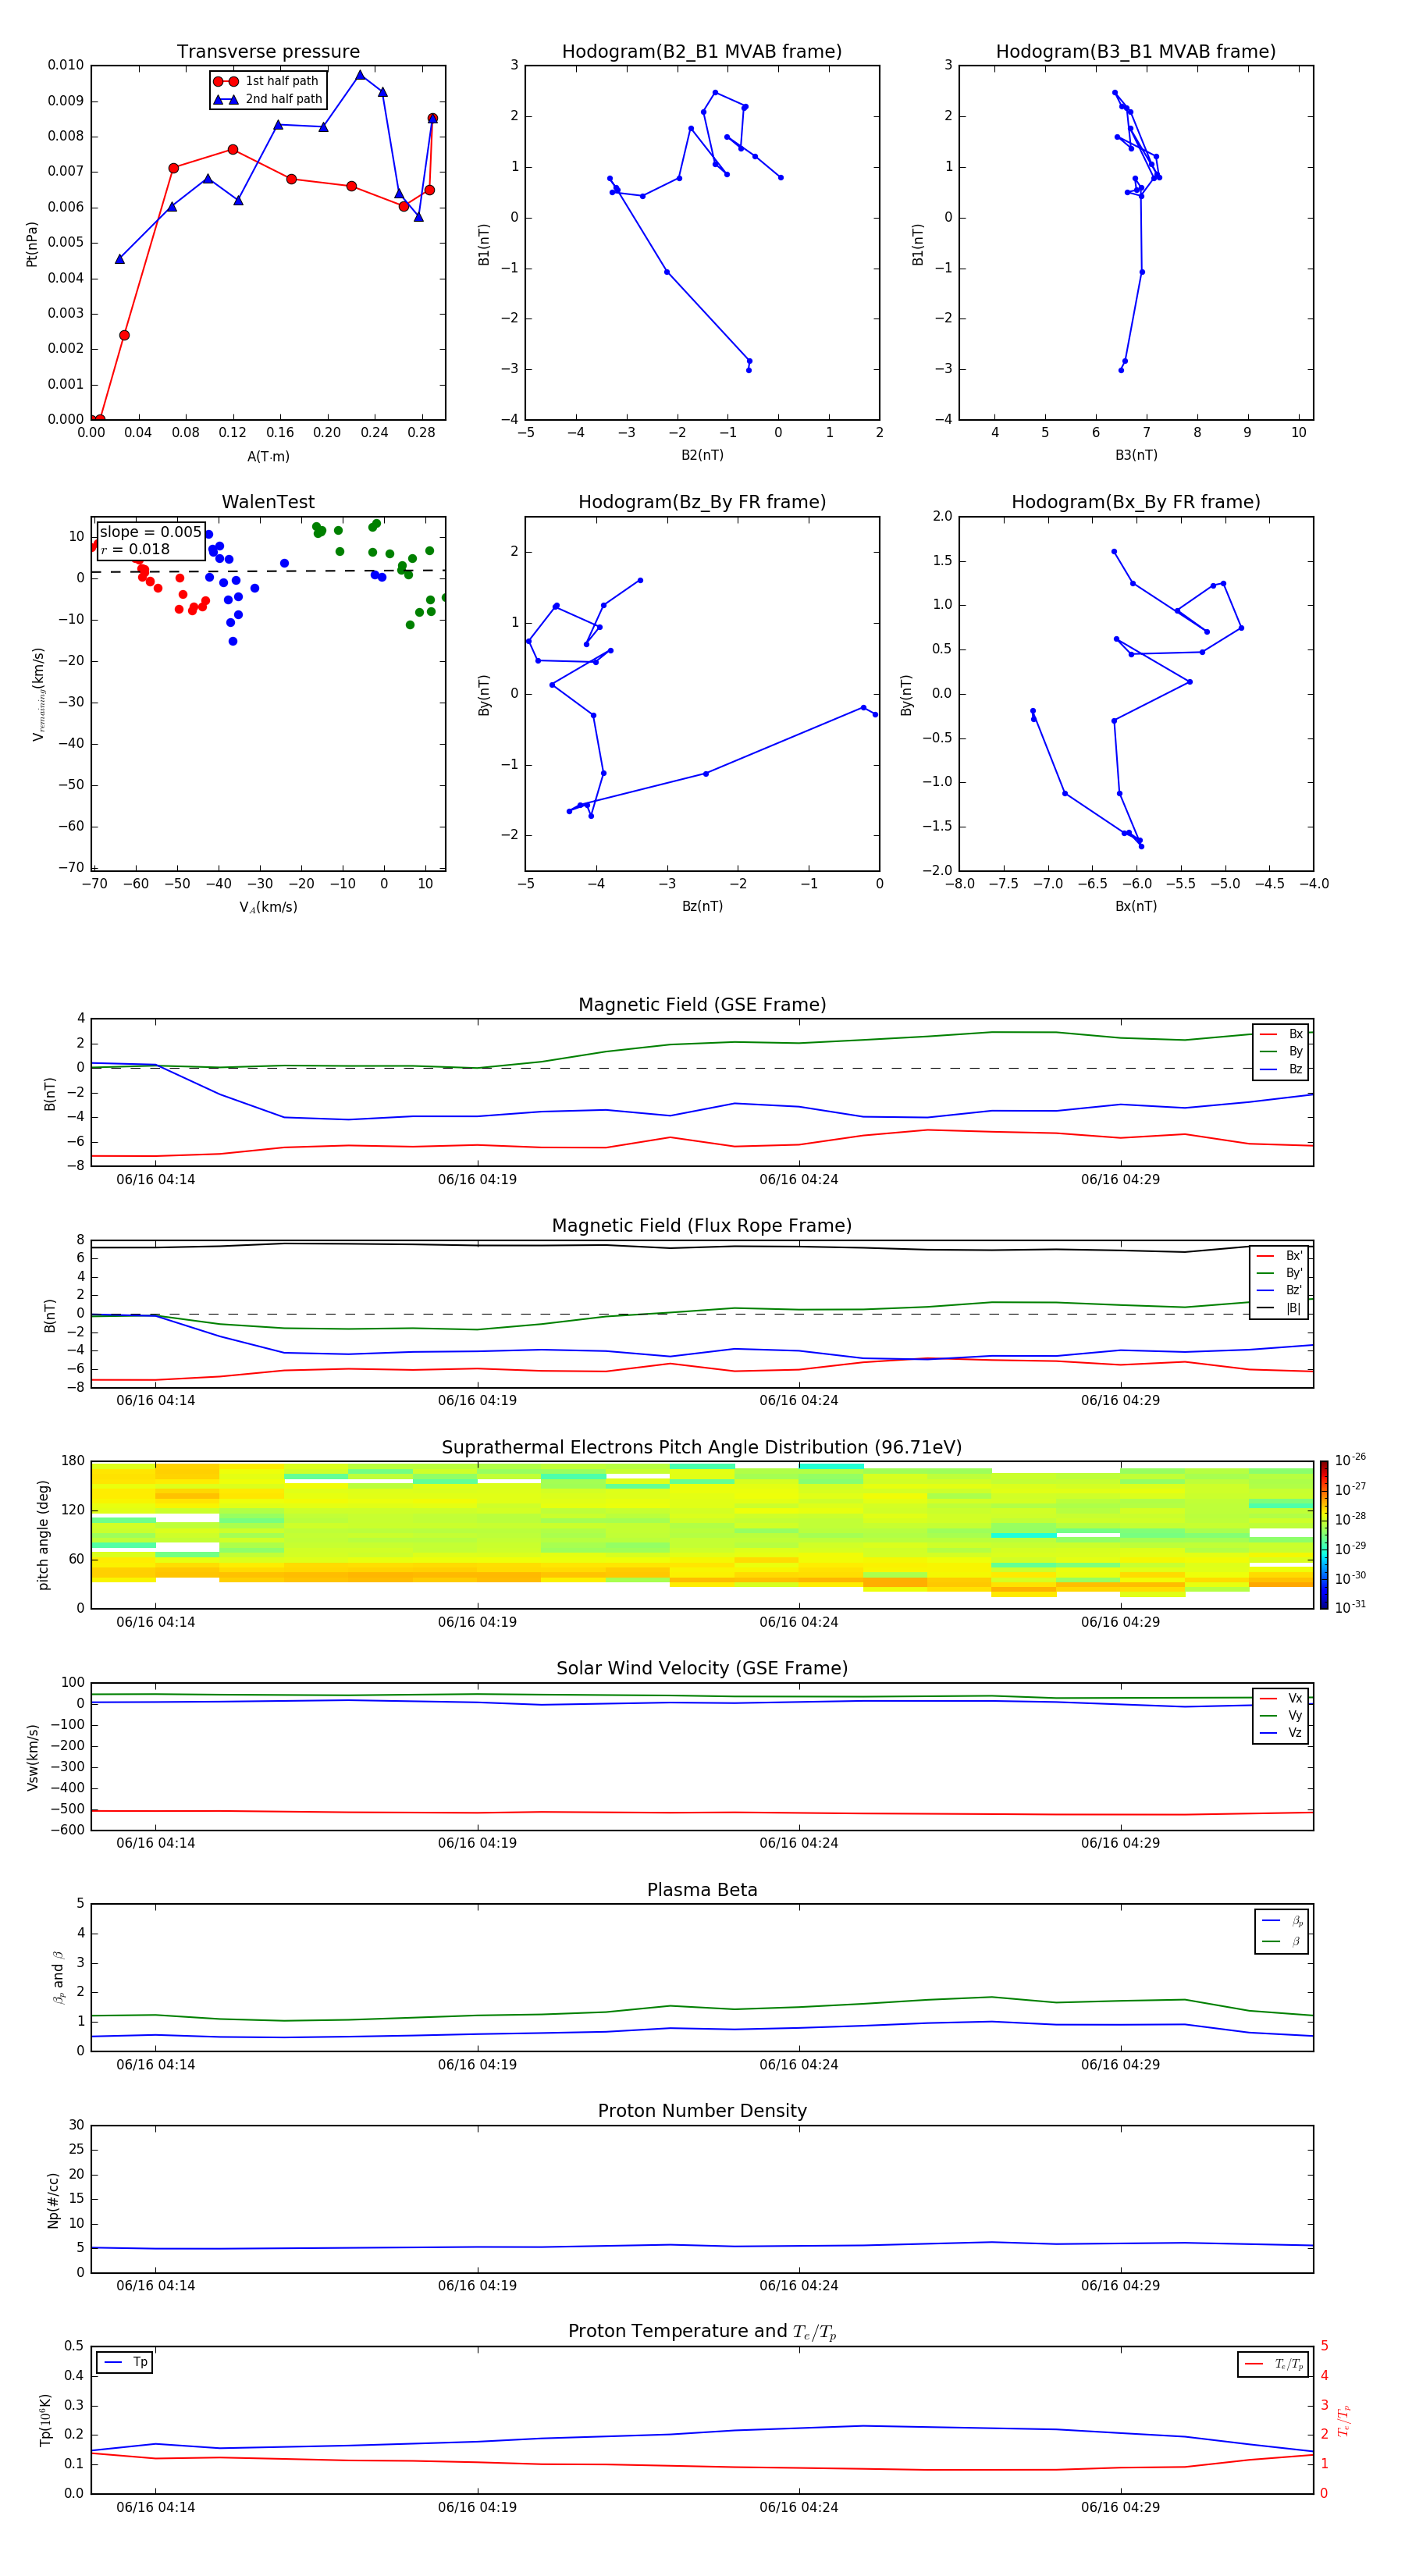Select the '1st half path' legend entry

pyautogui.click(x=266, y=81)
